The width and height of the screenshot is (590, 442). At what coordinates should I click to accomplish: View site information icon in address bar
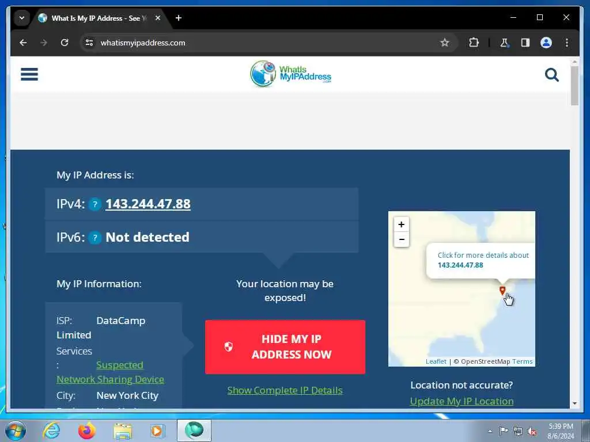click(x=89, y=43)
